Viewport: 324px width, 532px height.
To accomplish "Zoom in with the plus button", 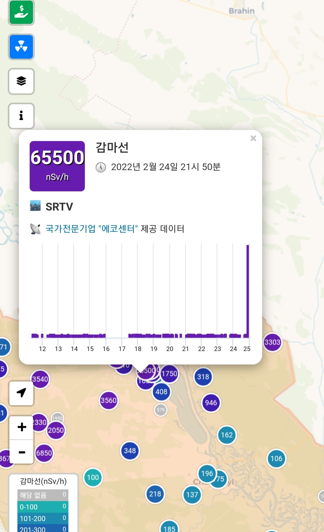I will click(22, 427).
